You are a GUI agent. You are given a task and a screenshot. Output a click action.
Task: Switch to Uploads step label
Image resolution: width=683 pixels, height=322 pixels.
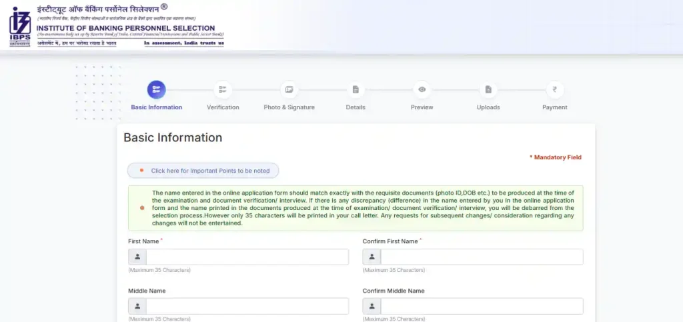pos(488,107)
